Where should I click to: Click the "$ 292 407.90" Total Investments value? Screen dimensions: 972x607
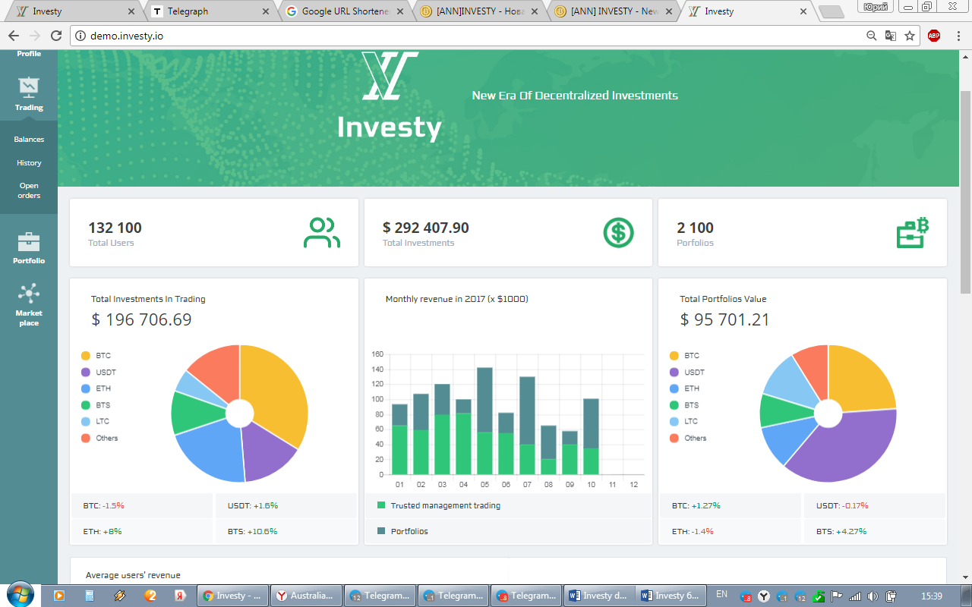(x=426, y=228)
